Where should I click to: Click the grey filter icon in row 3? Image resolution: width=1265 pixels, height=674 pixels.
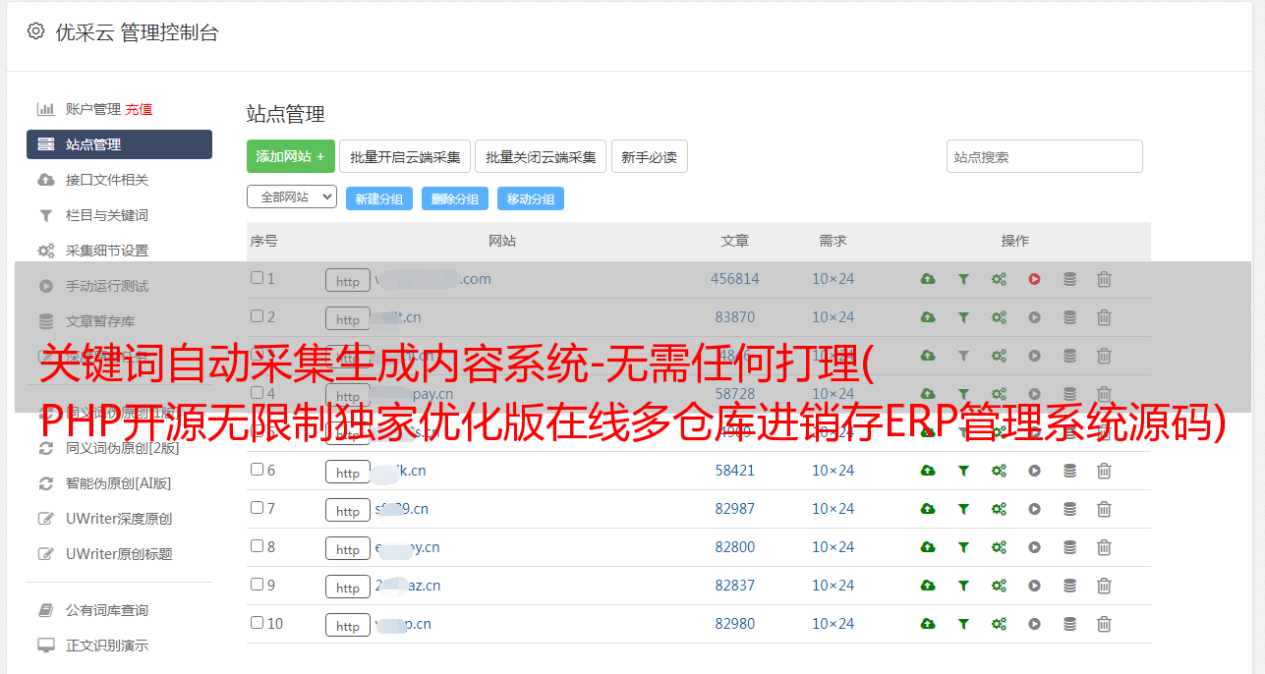(x=963, y=356)
